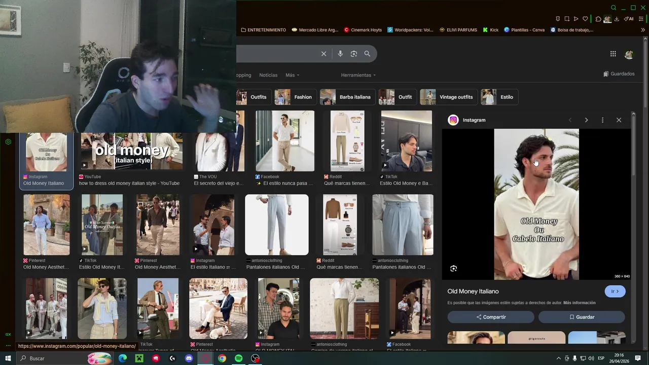Go to previous image in preview panel

click(x=570, y=120)
